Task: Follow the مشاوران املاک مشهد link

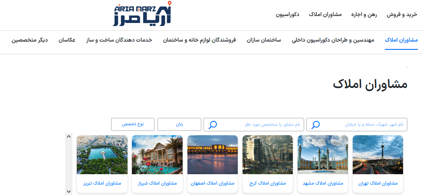Action: [323, 183]
